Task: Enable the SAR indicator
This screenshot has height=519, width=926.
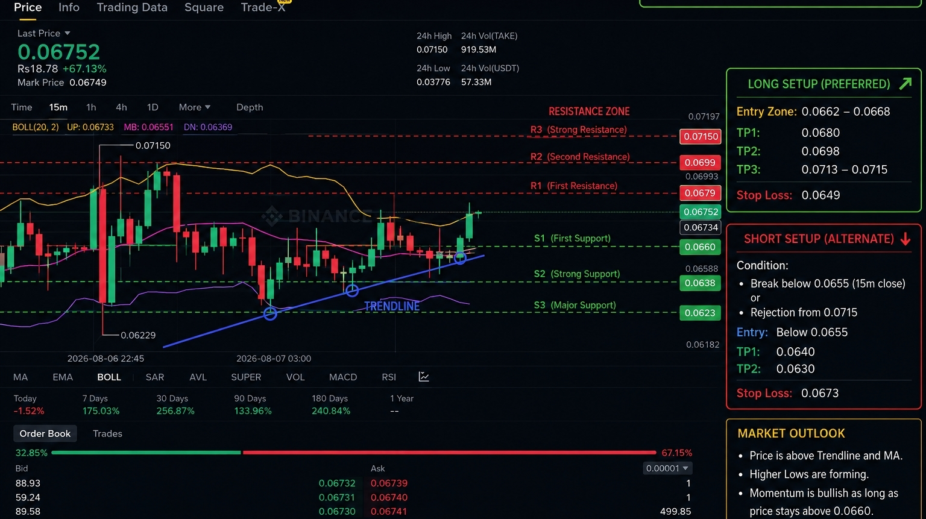Action: pyautogui.click(x=155, y=377)
